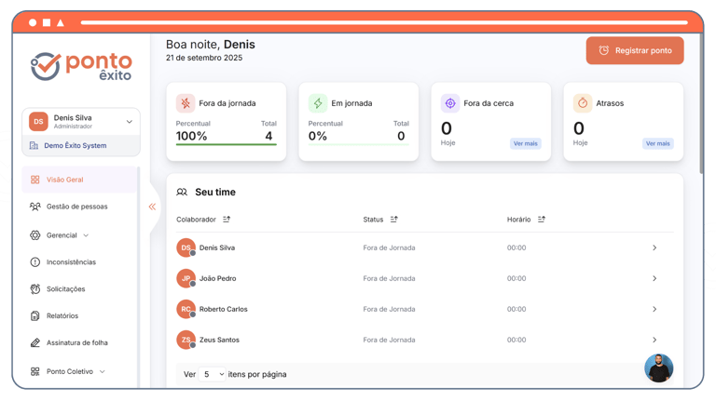Click Ver mais on Fora da cerca card

pyautogui.click(x=525, y=143)
